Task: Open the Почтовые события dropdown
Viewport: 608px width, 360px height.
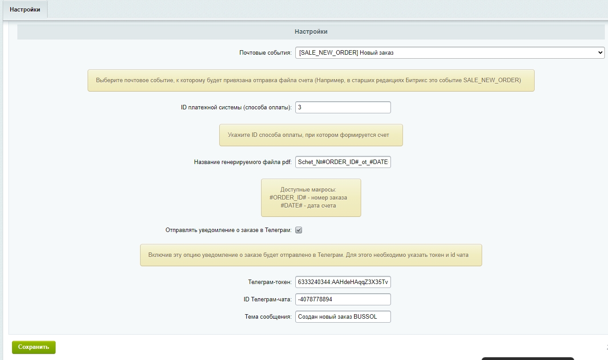Action: (450, 52)
